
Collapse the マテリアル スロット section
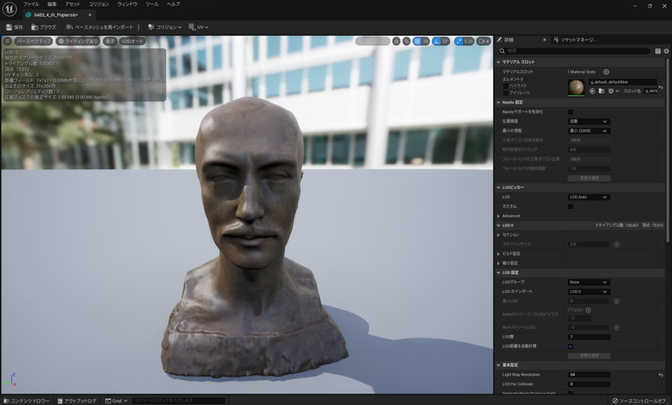click(498, 62)
